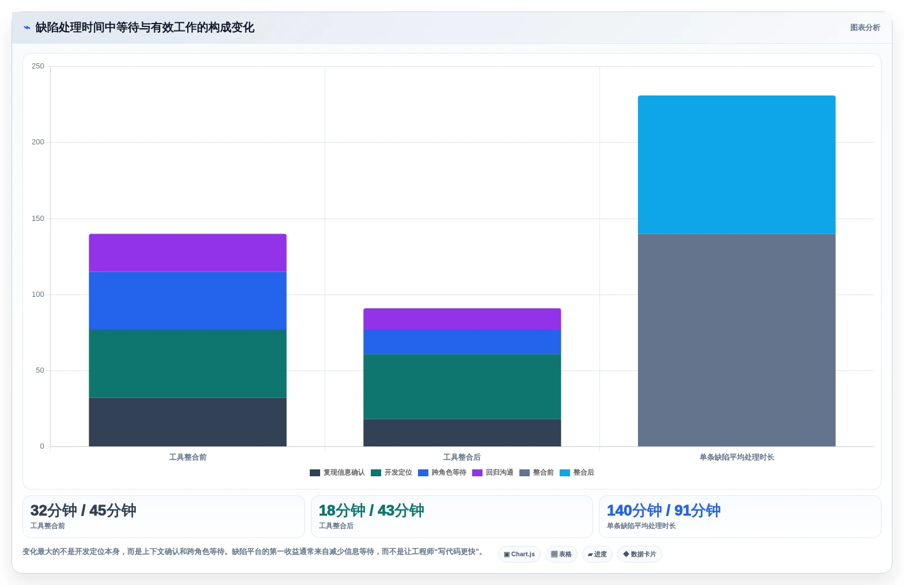Screen dimensions: 904x585
Task: Toggle the 跨角色等待 legend swatch
Action: click(423, 473)
